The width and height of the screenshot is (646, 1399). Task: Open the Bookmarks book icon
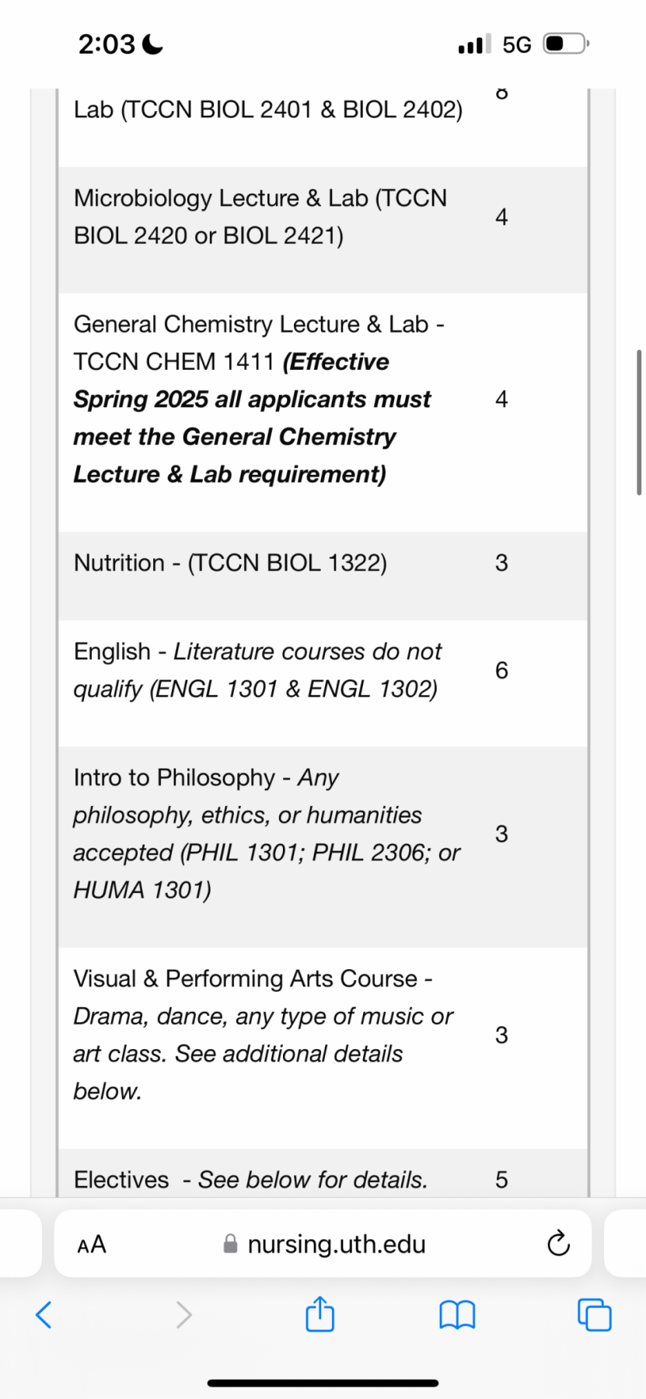tap(457, 1315)
